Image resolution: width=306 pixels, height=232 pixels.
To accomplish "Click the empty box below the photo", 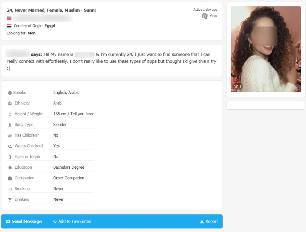I will coord(266,105).
